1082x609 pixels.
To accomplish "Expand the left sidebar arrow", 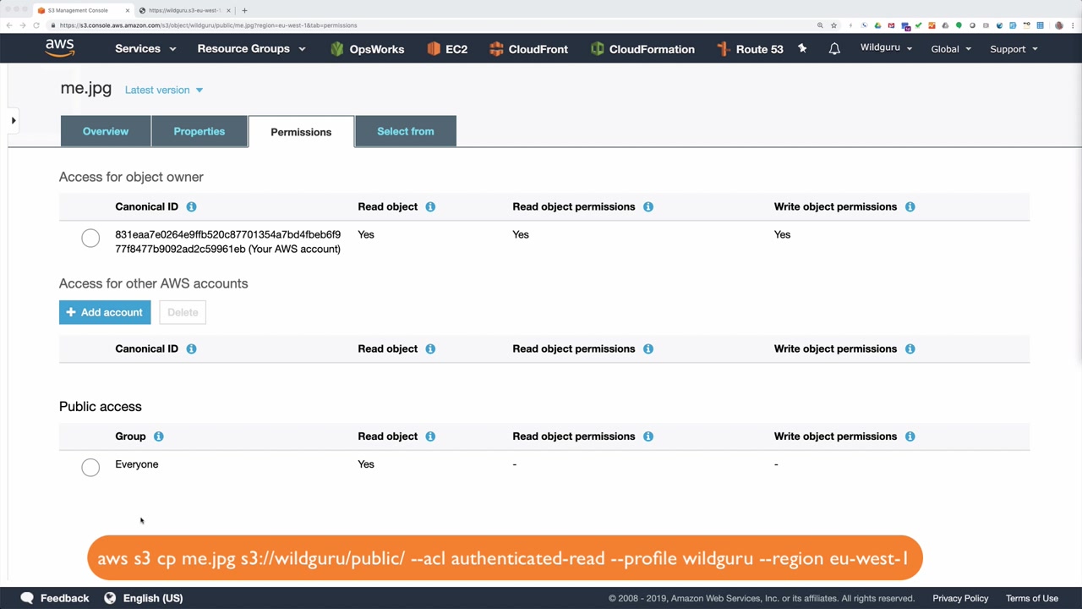I will click(14, 121).
